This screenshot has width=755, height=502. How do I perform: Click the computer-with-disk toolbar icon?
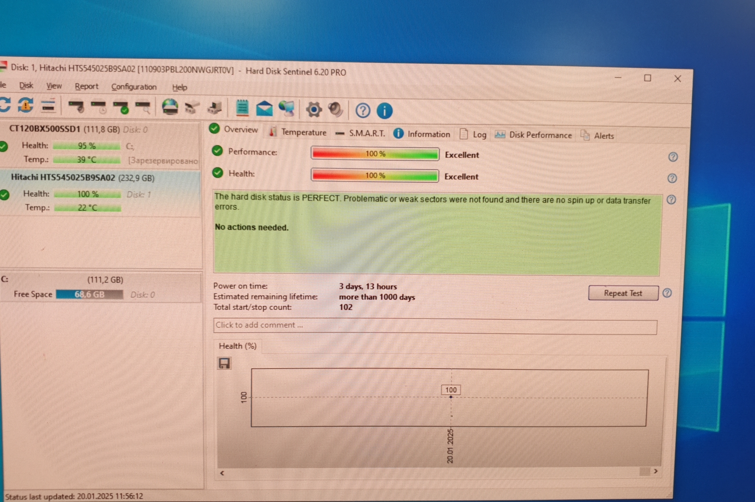[214, 108]
